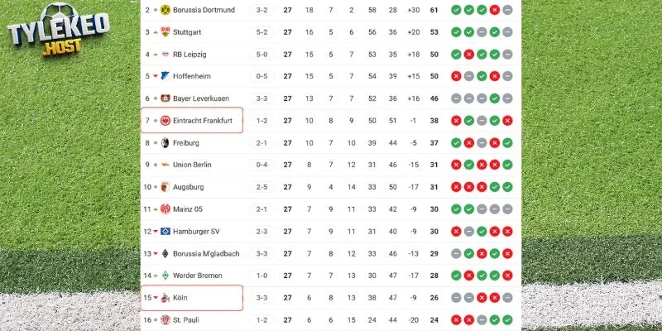Open the Augsburg team link

click(x=189, y=187)
